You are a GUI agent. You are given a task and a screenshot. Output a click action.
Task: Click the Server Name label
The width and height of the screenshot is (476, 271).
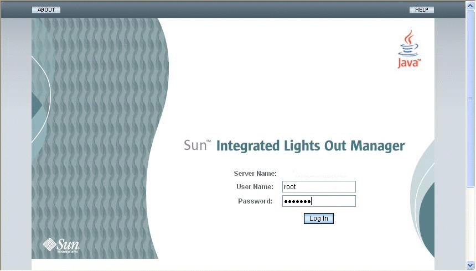click(x=255, y=173)
